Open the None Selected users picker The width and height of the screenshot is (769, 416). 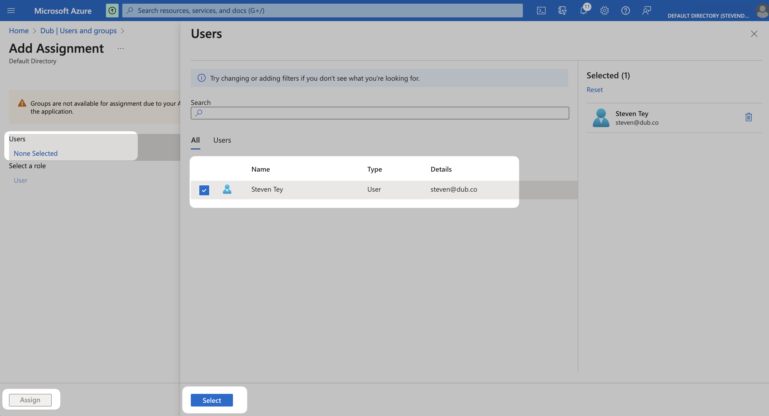(35, 153)
